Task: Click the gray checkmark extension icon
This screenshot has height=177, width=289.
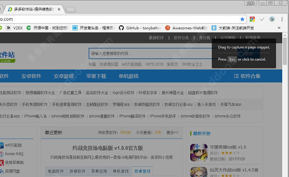Action: pos(262,19)
